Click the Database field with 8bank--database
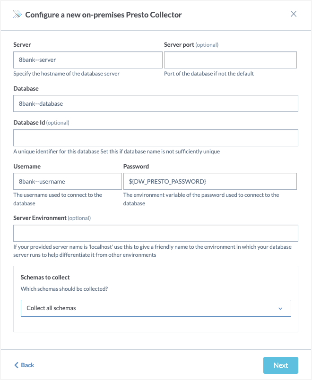The height and width of the screenshot is (380, 312). 156,103
